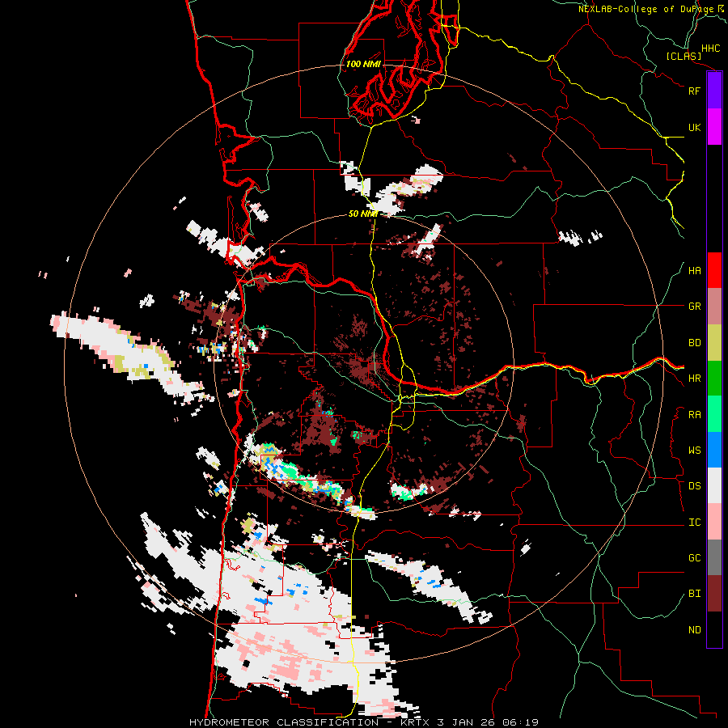The height and width of the screenshot is (728, 728).
Task: Click the BD legend label
Action: point(694,343)
